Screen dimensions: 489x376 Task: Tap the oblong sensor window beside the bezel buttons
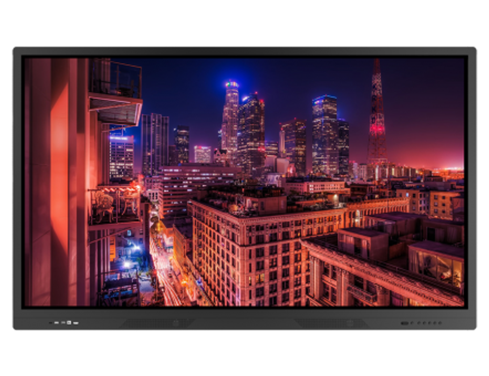click(x=404, y=323)
